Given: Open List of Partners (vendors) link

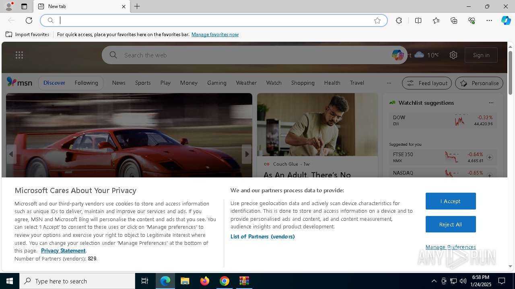Looking at the screenshot, I should pos(262,236).
